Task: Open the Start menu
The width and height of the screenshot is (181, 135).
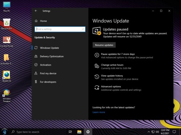Action: [x=5, y=132]
